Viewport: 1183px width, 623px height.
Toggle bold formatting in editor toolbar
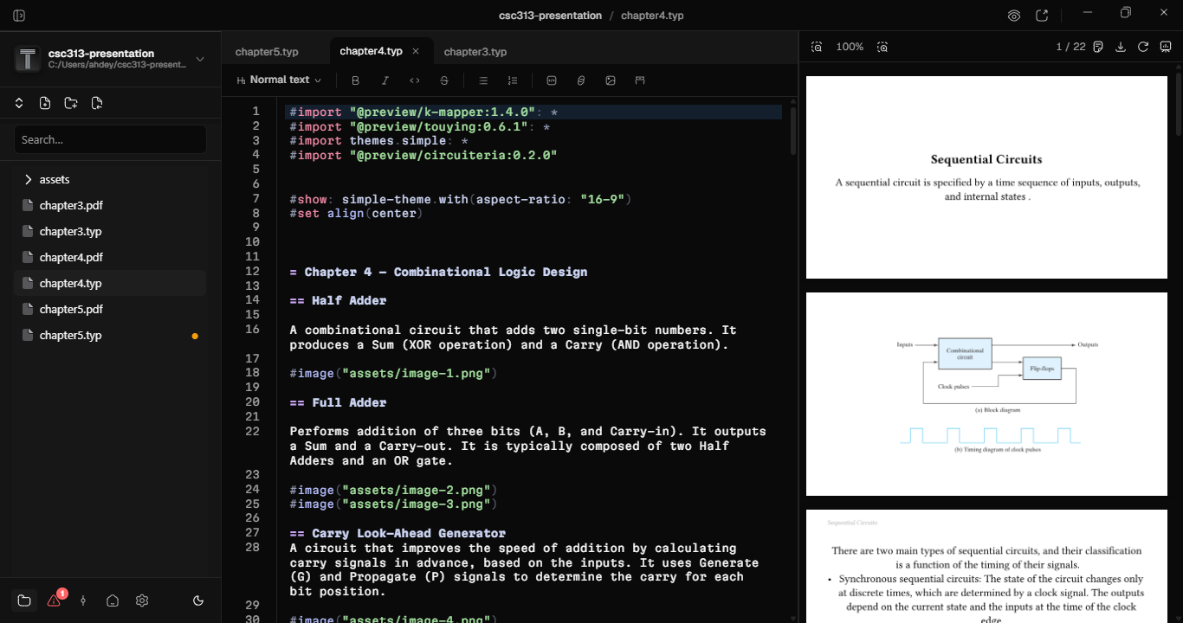click(x=355, y=80)
